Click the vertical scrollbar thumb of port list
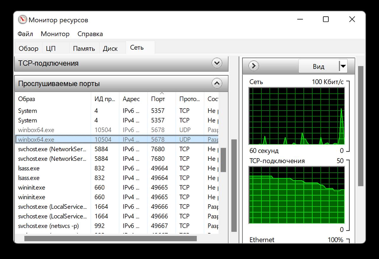 pyautogui.click(x=223, y=160)
